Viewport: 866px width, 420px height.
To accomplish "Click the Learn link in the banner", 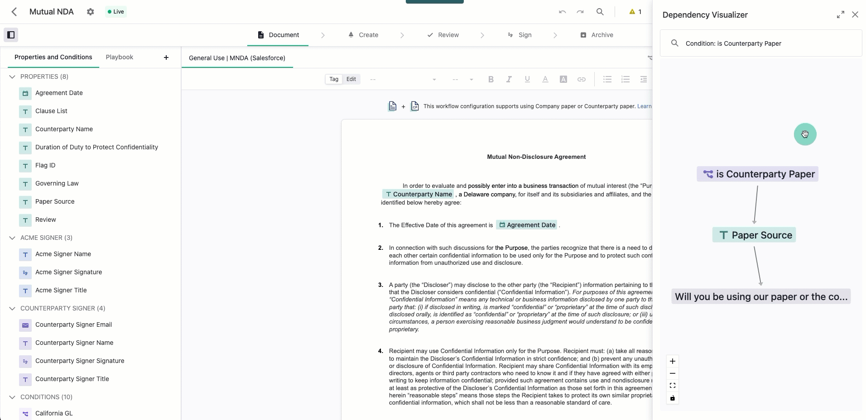I will 644,106.
